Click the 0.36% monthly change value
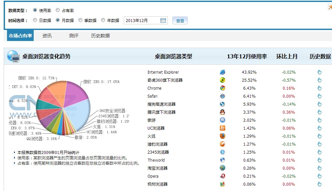332x191 pixels. (289, 112)
